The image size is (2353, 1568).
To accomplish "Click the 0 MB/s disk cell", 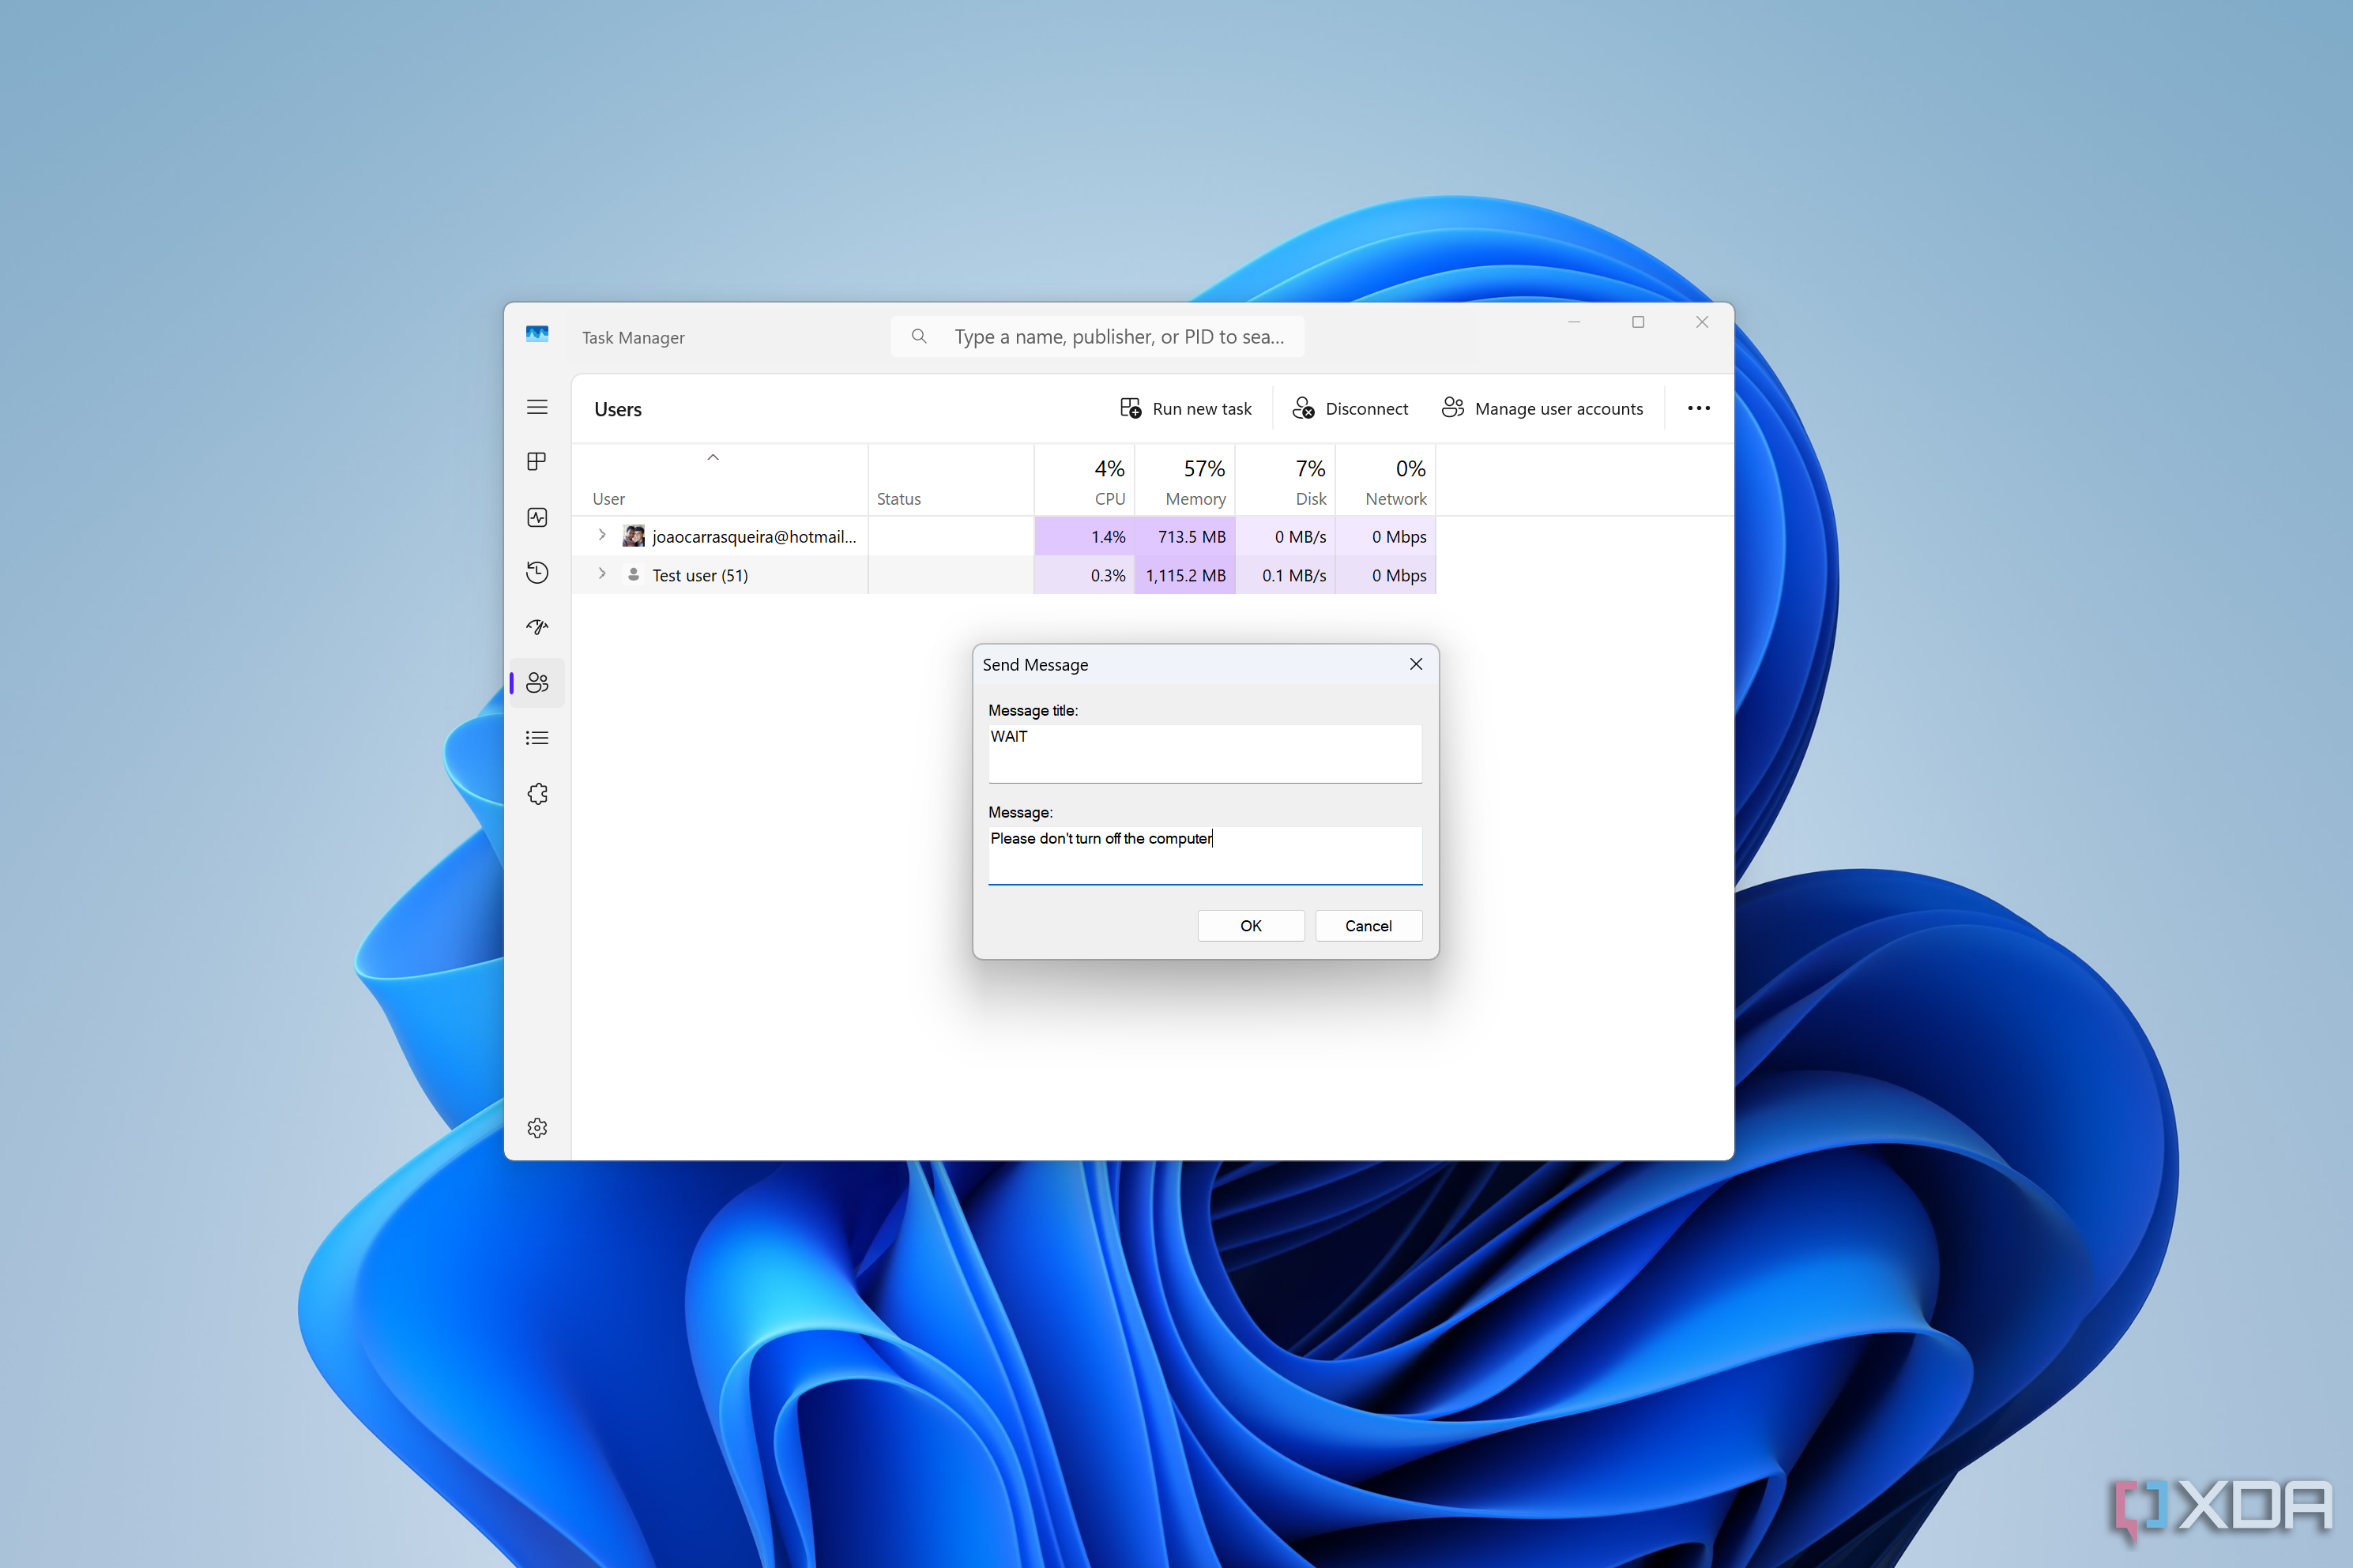I will (1286, 537).
